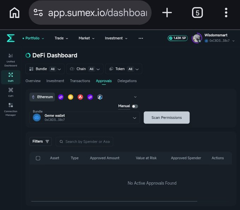Switch to the Investment tab
This screenshot has width=240, height=210.
click(x=55, y=81)
